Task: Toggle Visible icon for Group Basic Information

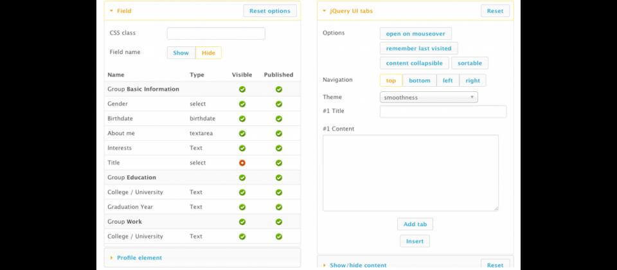Action: tap(242, 89)
